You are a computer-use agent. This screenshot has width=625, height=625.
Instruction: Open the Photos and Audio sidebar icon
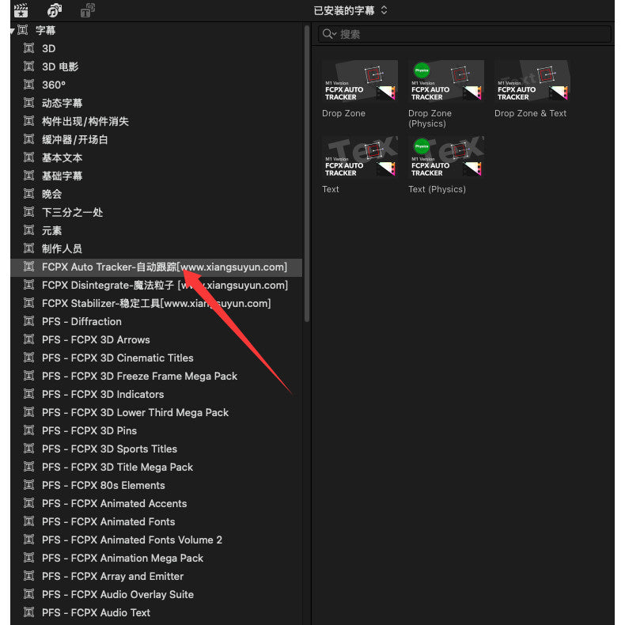(x=55, y=10)
